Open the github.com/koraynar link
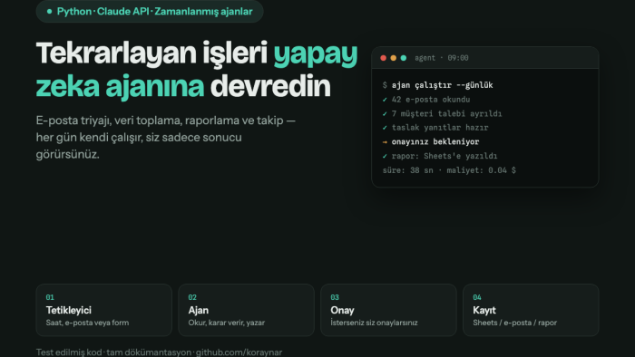Image resolution: width=635 pixels, height=357 pixels. (239, 352)
